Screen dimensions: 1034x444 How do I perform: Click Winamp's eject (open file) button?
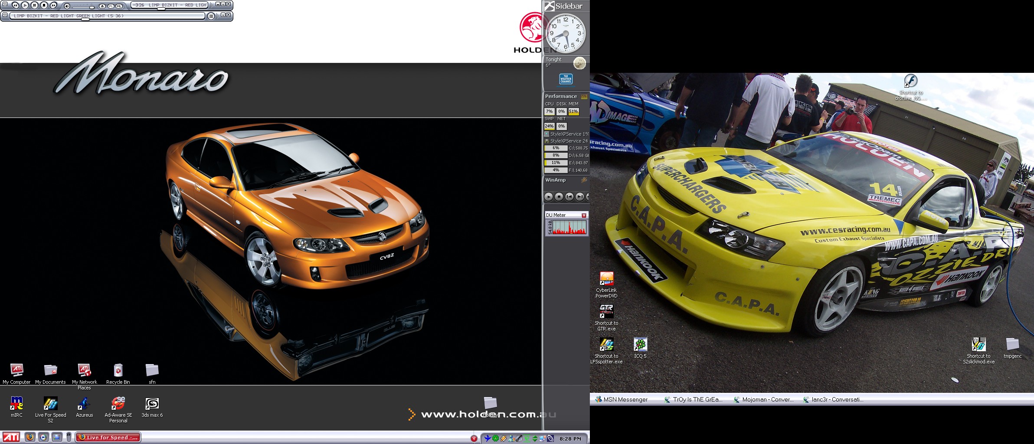102,6
